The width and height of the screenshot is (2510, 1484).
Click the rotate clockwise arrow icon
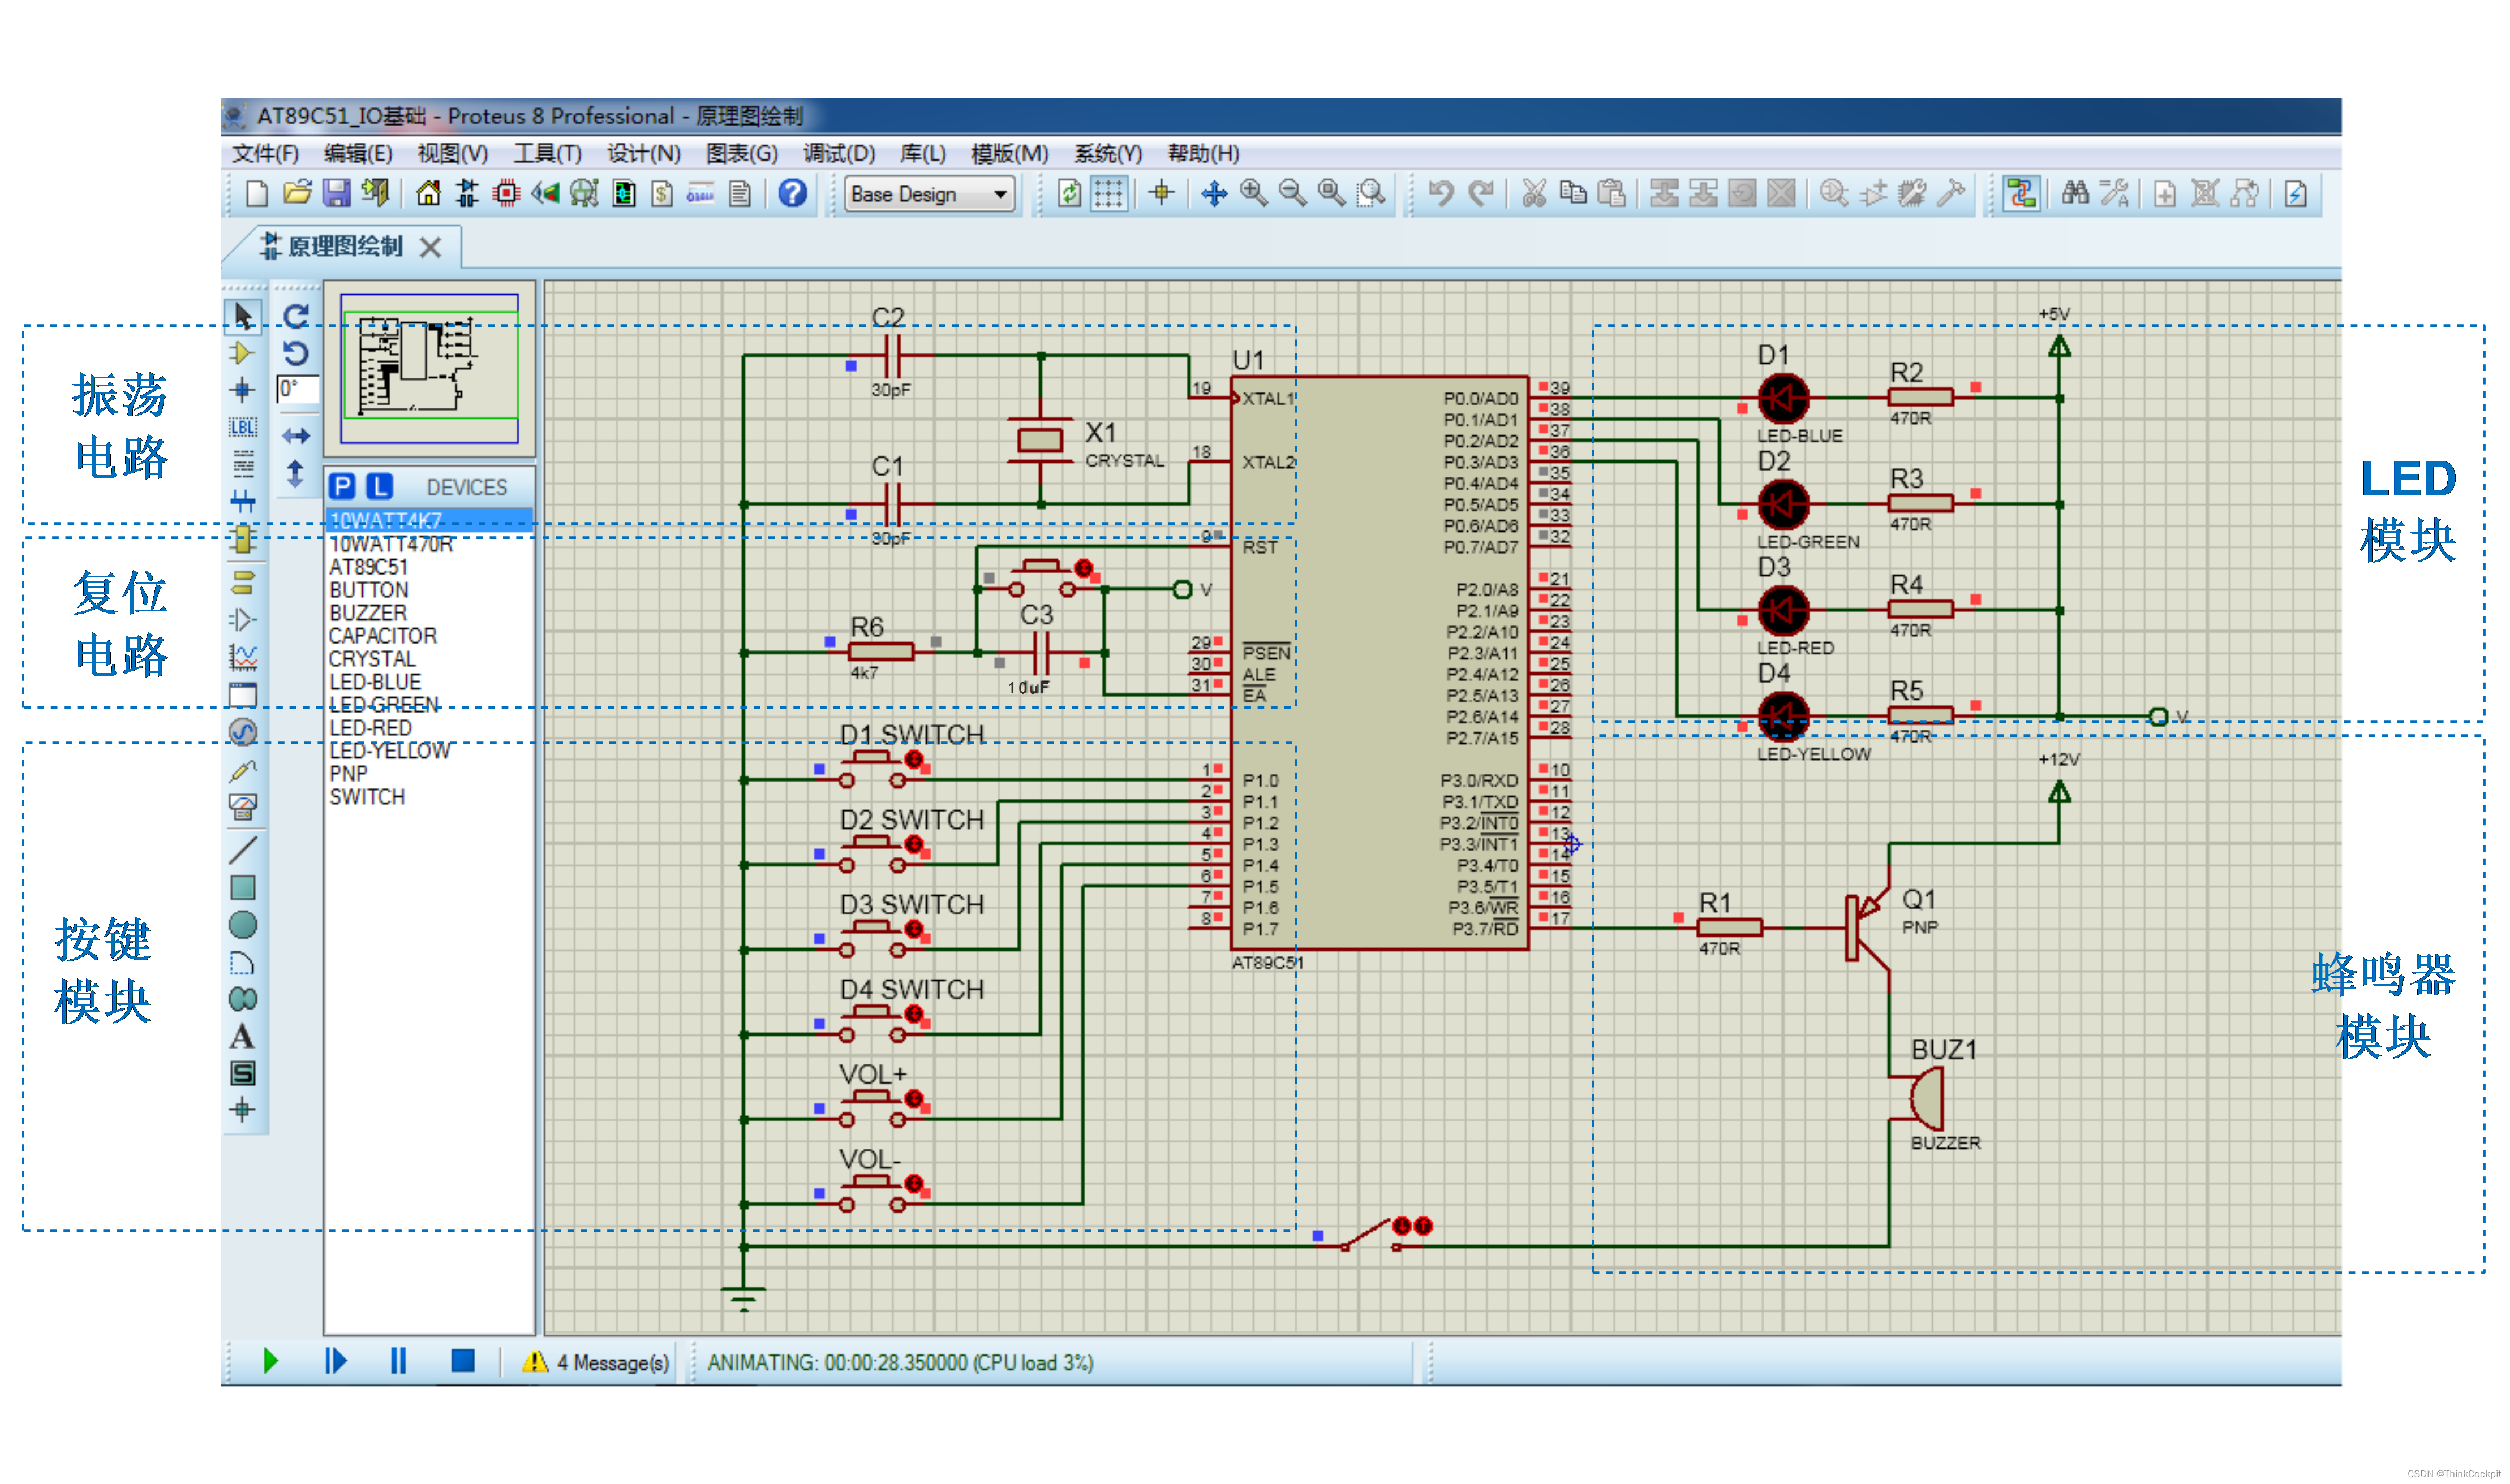[x=295, y=317]
